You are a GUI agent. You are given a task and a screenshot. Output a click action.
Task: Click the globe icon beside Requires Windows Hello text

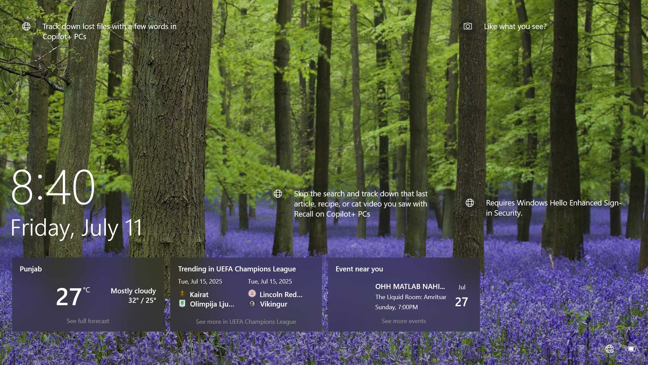470,203
